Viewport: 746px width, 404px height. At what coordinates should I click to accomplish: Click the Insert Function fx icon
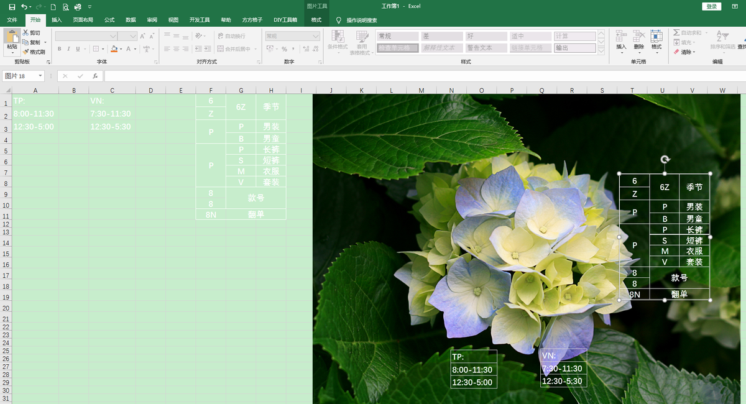pos(95,76)
